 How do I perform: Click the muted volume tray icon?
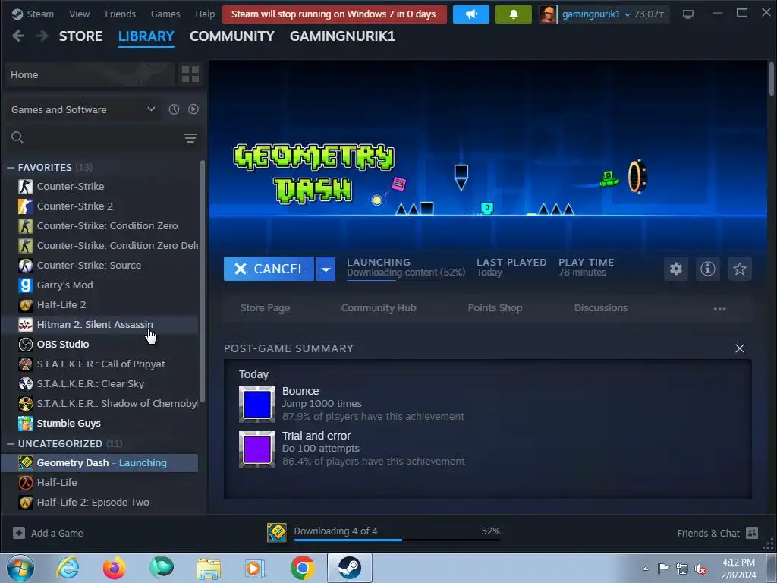point(700,569)
